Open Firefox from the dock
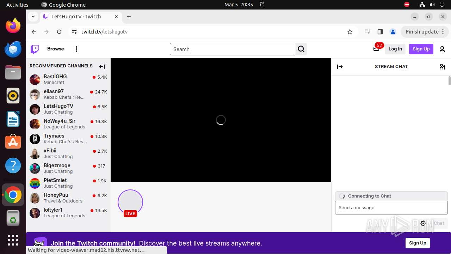451x254 pixels. click(x=13, y=25)
